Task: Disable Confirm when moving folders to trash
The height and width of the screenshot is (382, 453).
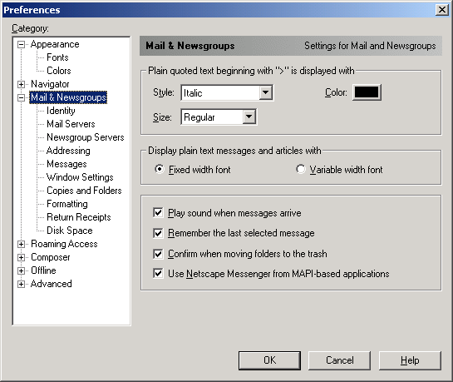Action: [158, 254]
